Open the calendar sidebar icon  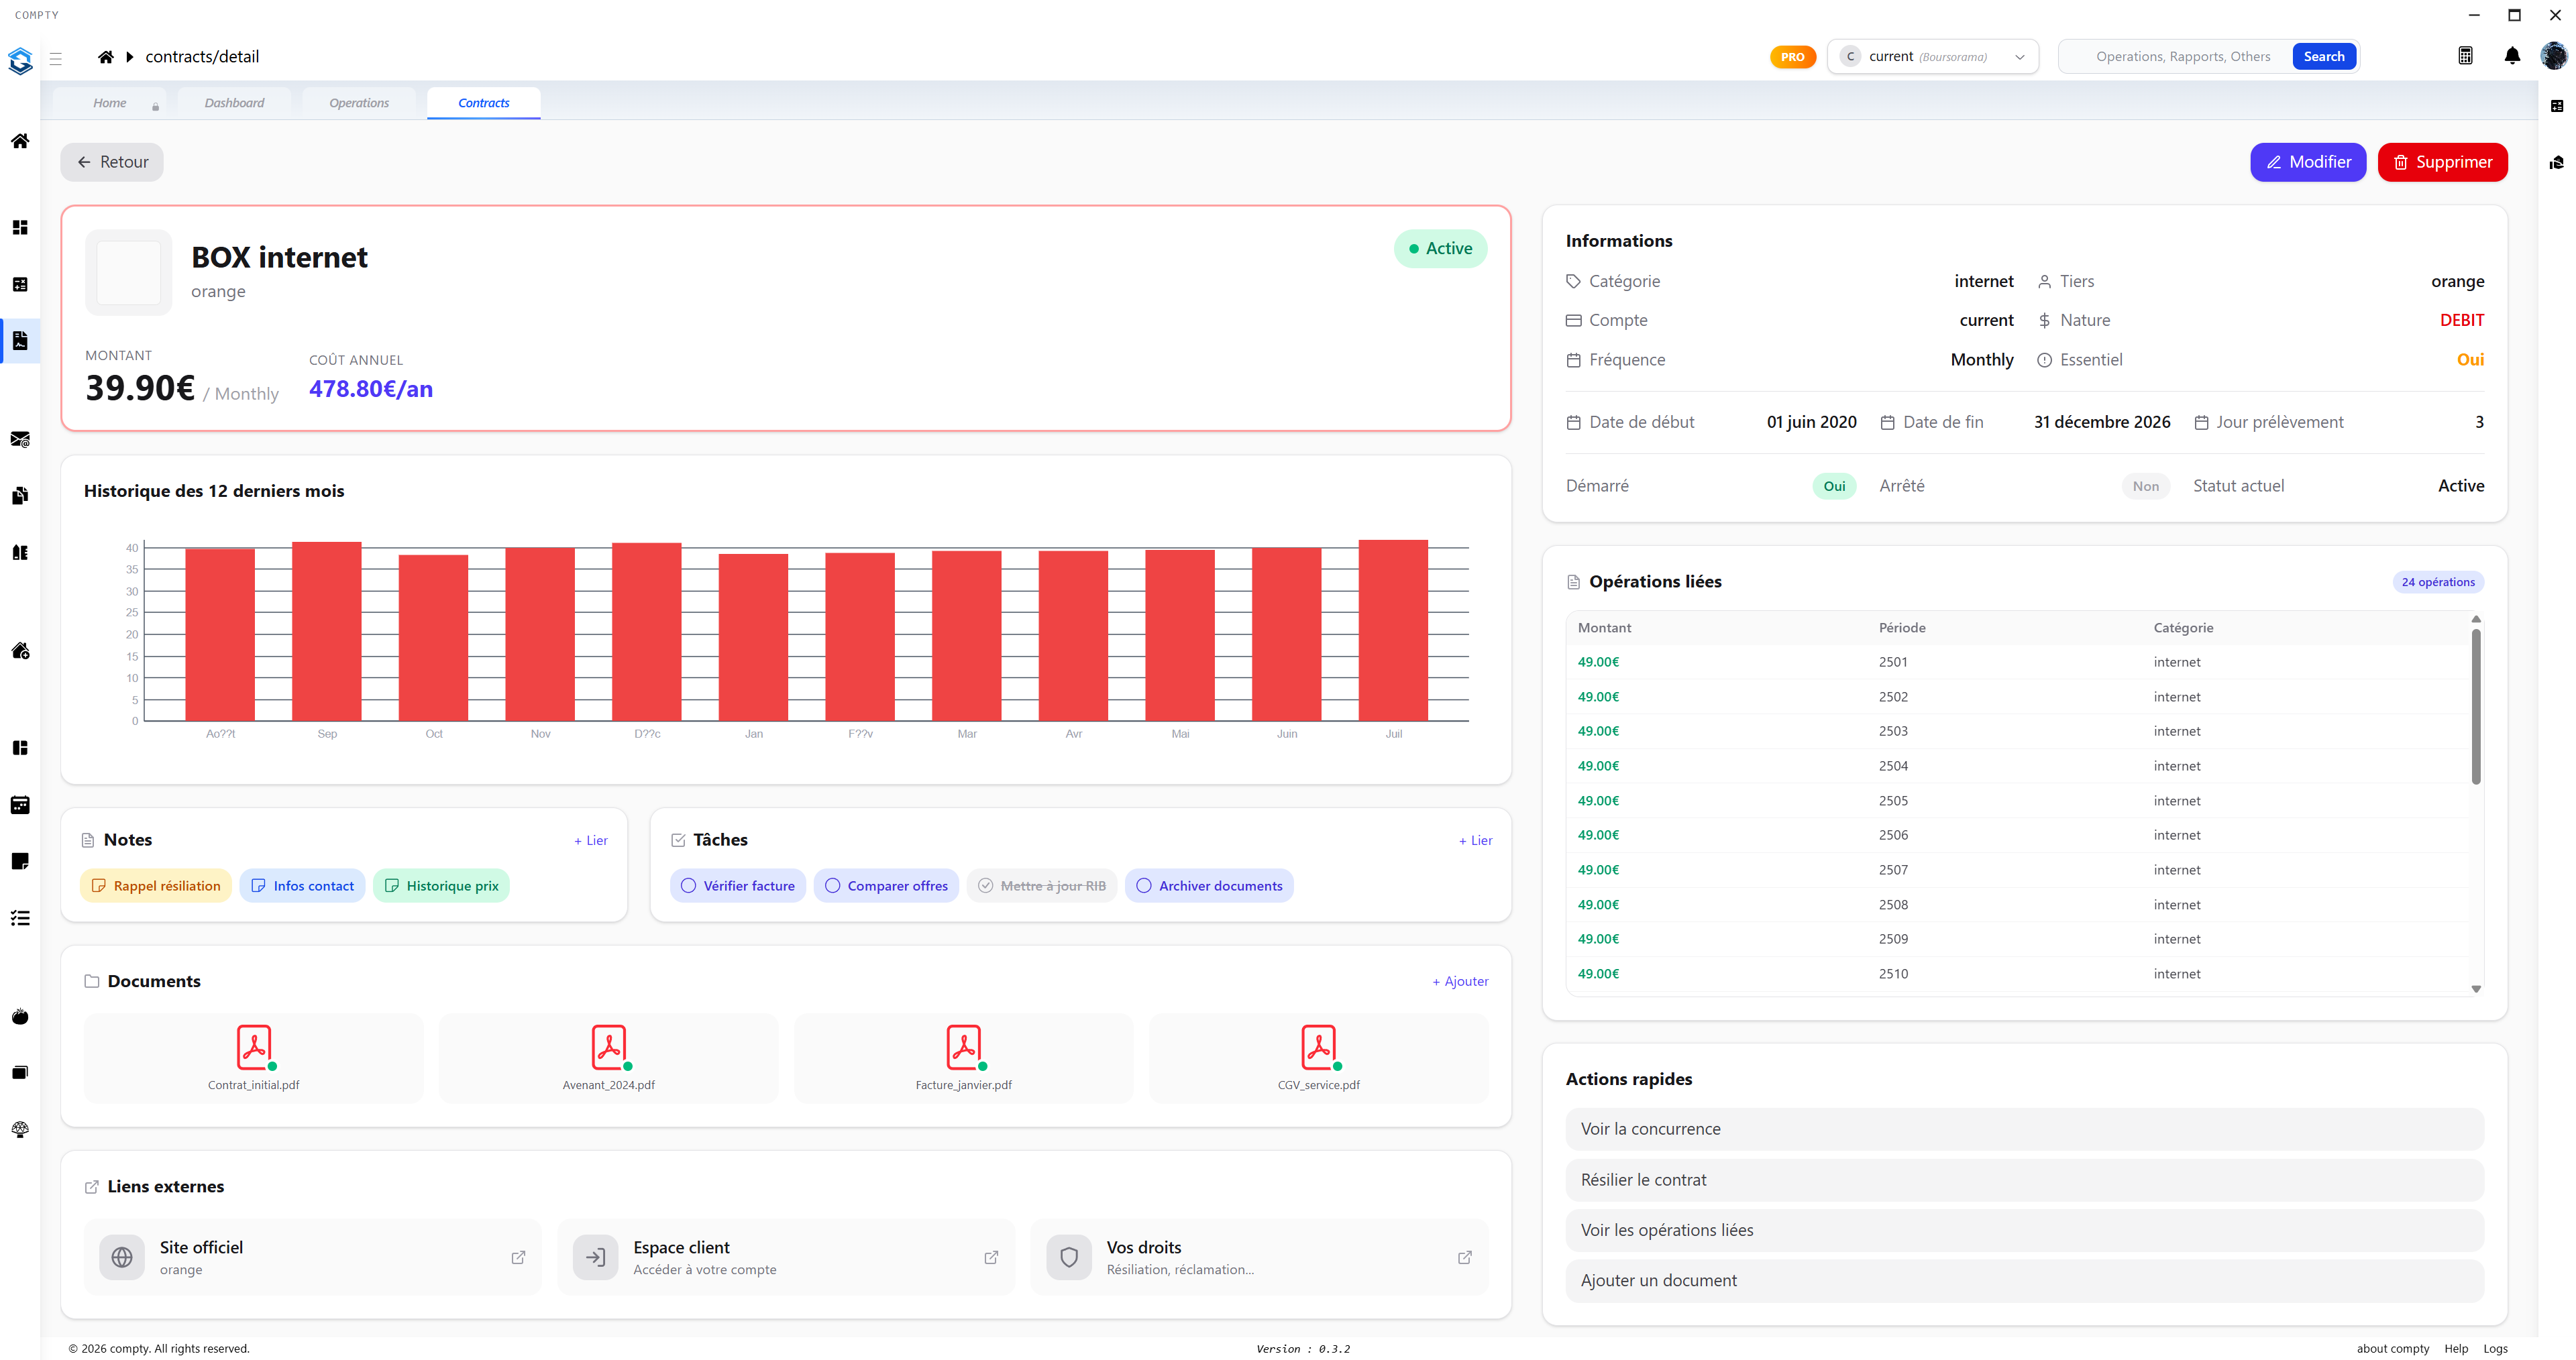click(x=20, y=805)
